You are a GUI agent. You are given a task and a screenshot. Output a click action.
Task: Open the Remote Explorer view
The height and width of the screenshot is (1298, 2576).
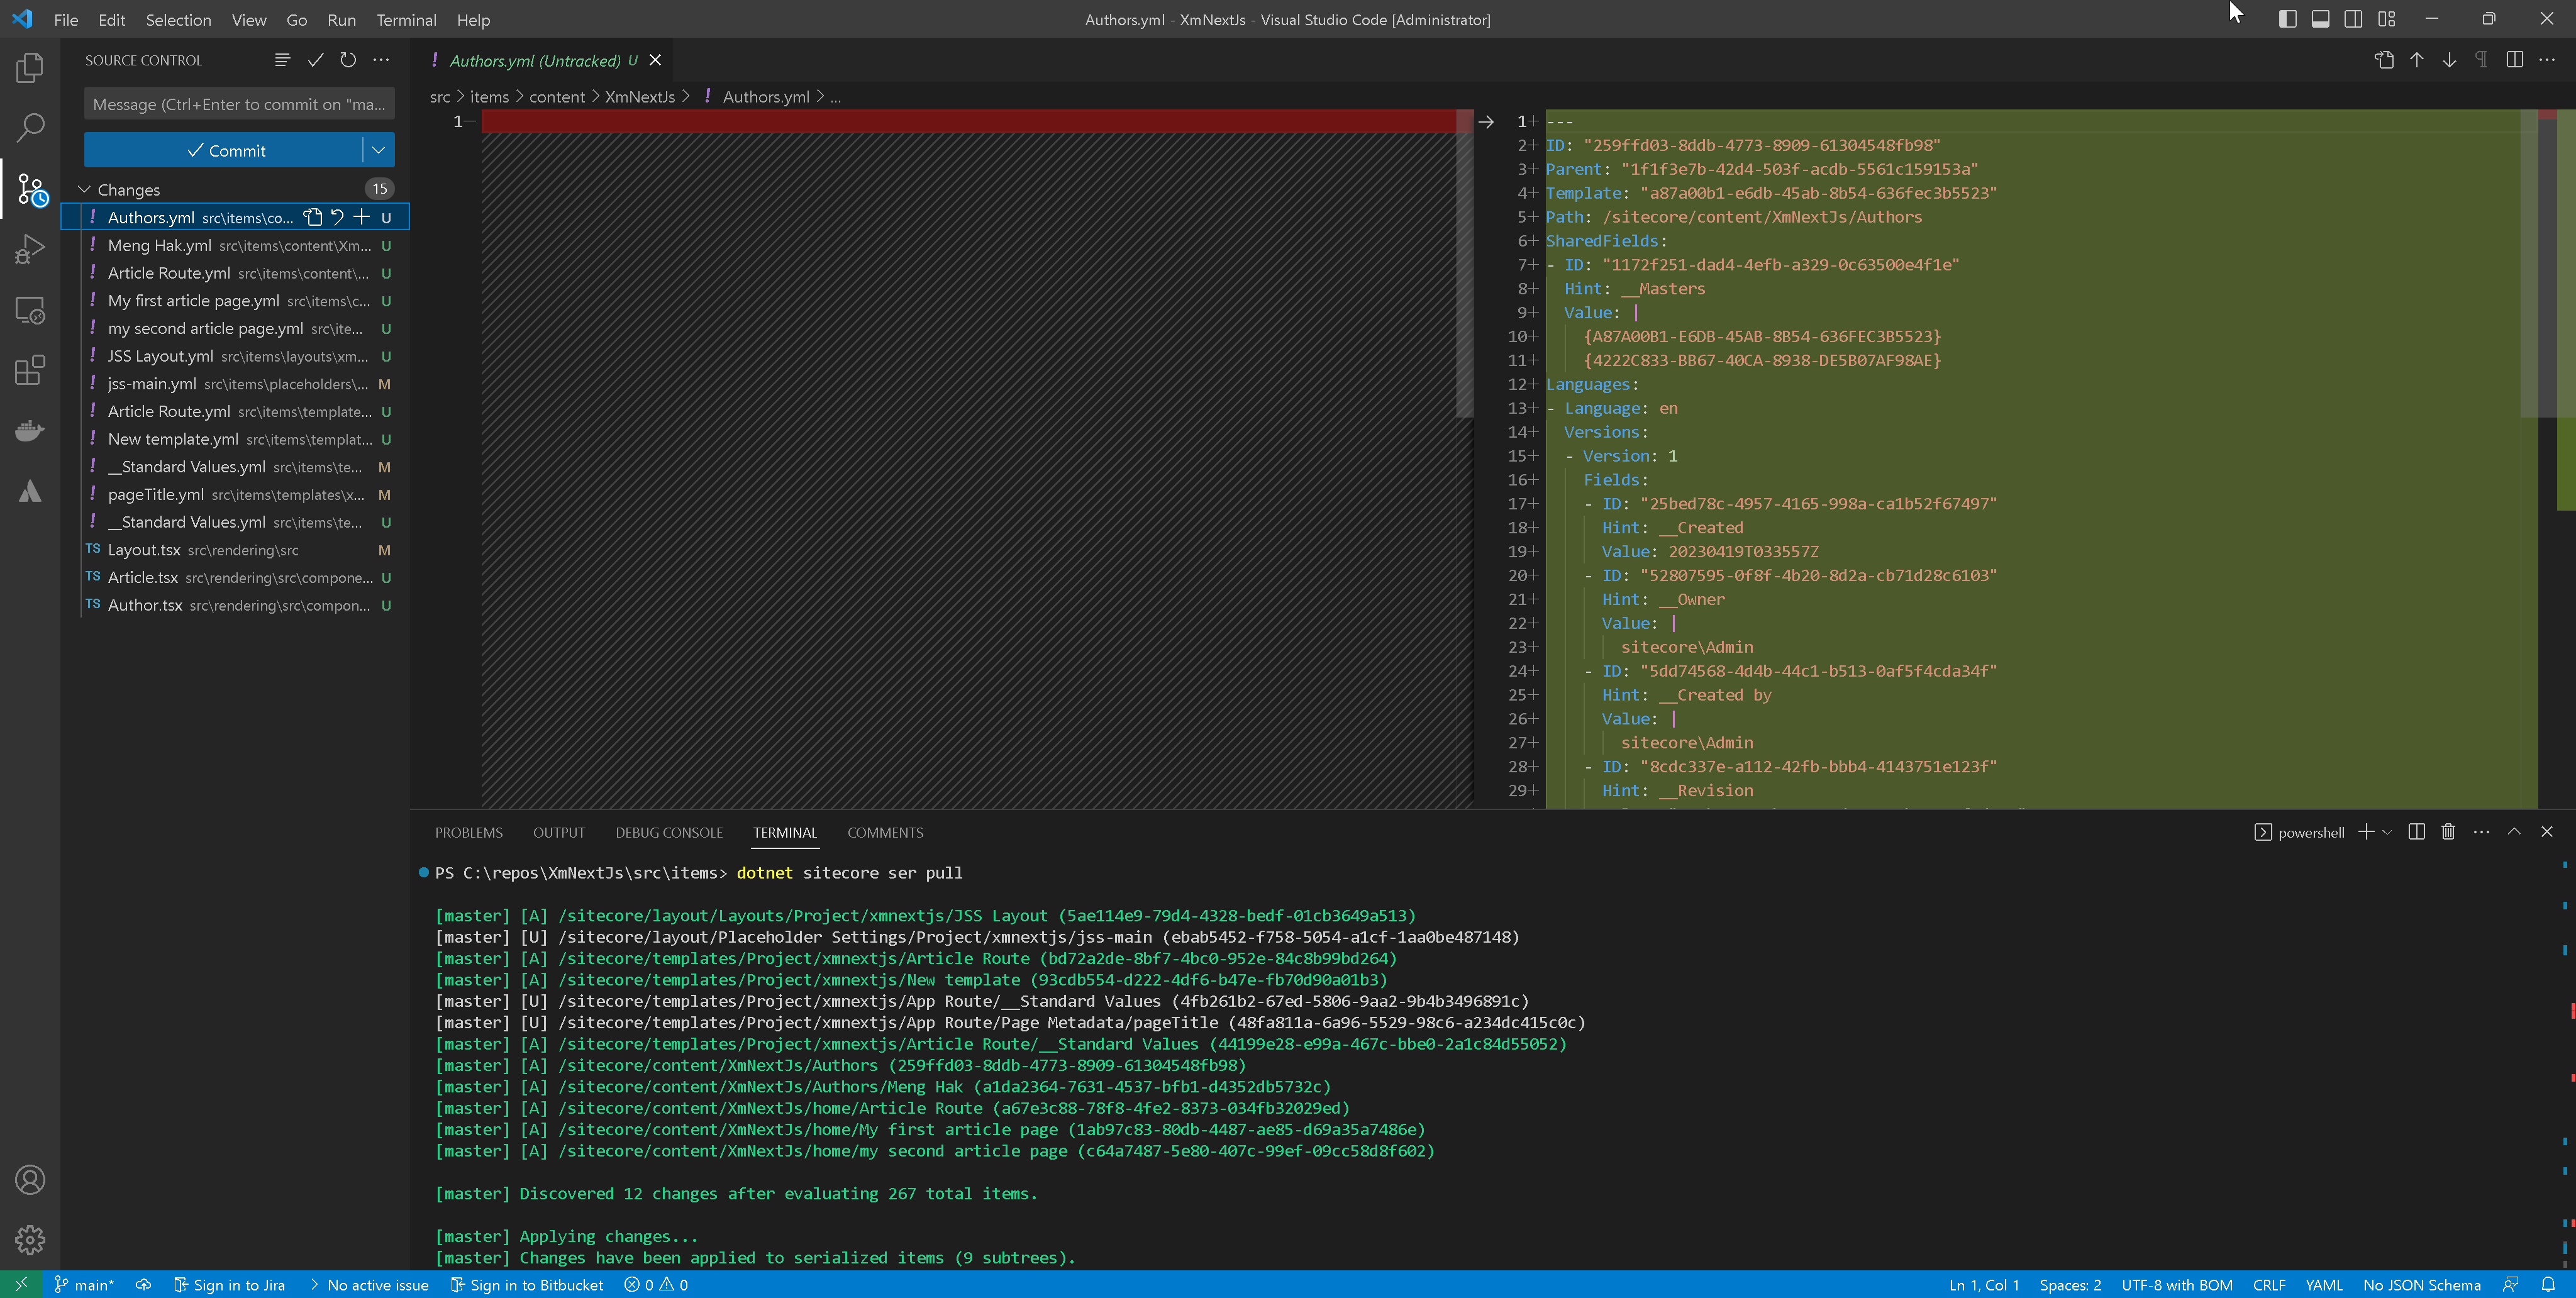(30, 311)
